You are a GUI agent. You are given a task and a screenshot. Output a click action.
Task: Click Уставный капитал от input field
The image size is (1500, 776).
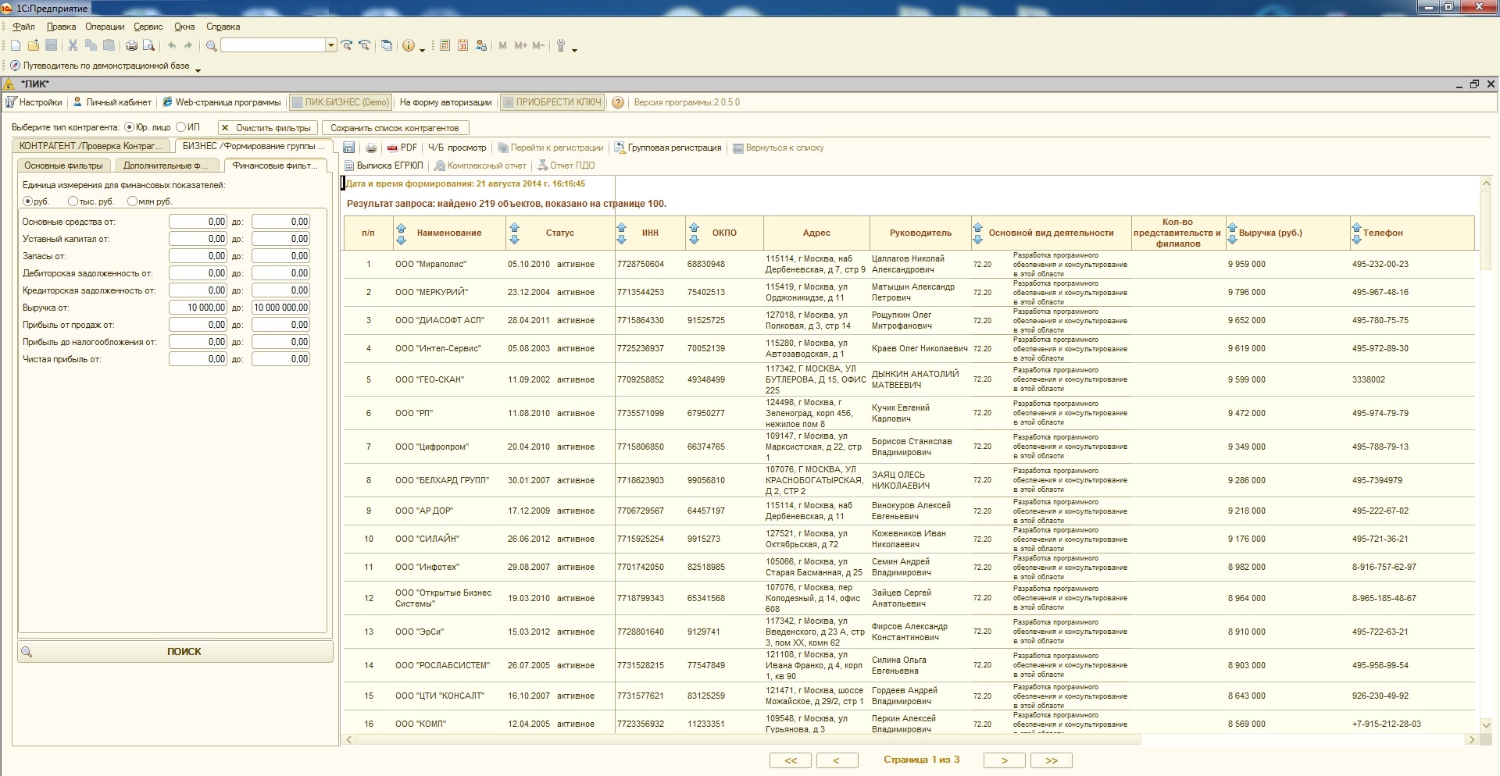coord(198,239)
